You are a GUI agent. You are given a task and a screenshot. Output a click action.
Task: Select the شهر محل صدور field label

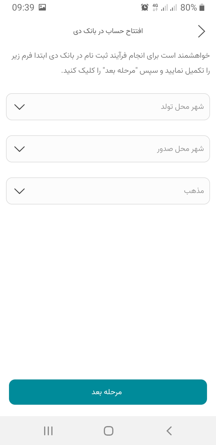pyautogui.click(x=180, y=149)
